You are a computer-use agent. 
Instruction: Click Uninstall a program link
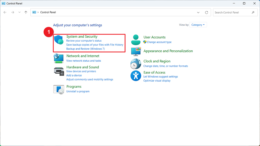coord(78,91)
